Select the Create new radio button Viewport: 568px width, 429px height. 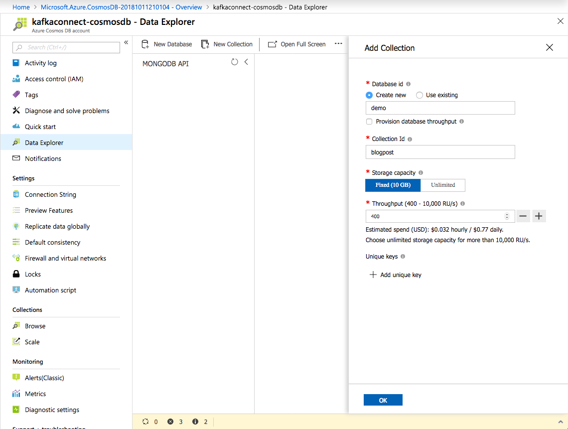368,95
